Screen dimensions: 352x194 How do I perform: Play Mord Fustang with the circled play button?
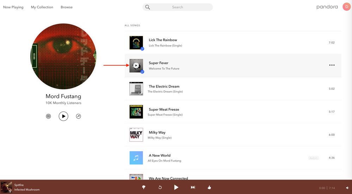tap(63, 116)
